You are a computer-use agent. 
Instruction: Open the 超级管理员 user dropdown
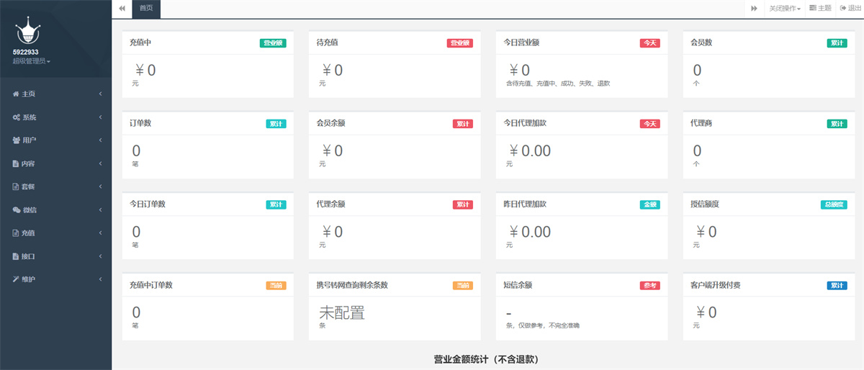point(31,61)
